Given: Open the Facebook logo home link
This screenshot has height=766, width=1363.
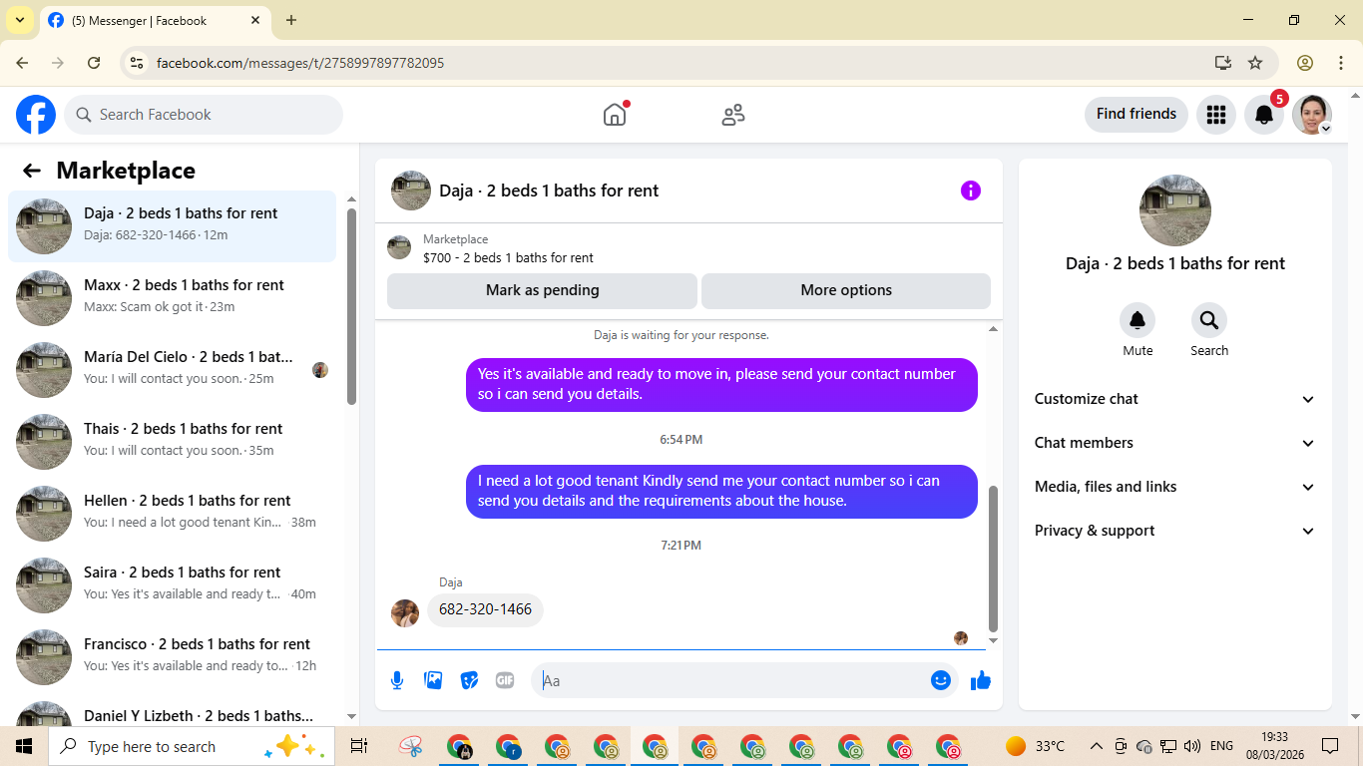Looking at the screenshot, I should [x=36, y=115].
